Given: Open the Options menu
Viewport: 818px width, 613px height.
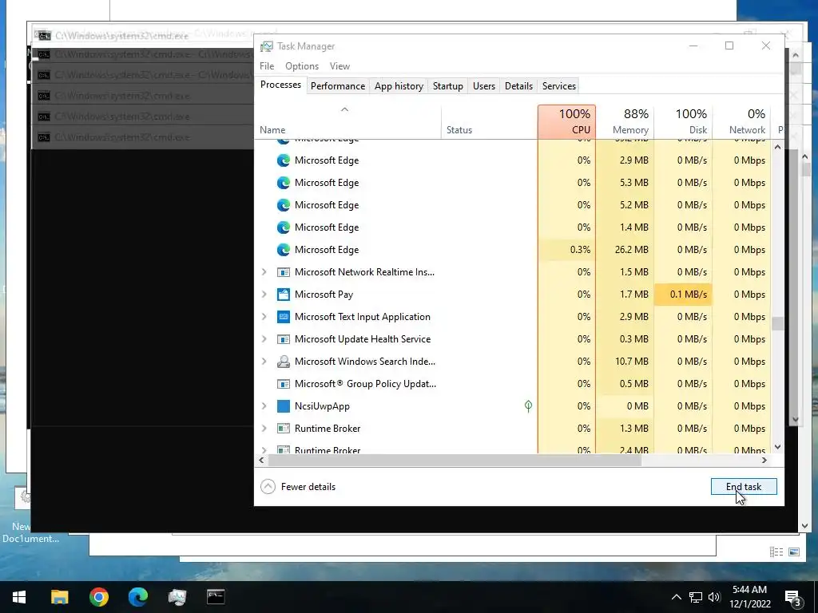Looking at the screenshot, I should tap(301, 66).
